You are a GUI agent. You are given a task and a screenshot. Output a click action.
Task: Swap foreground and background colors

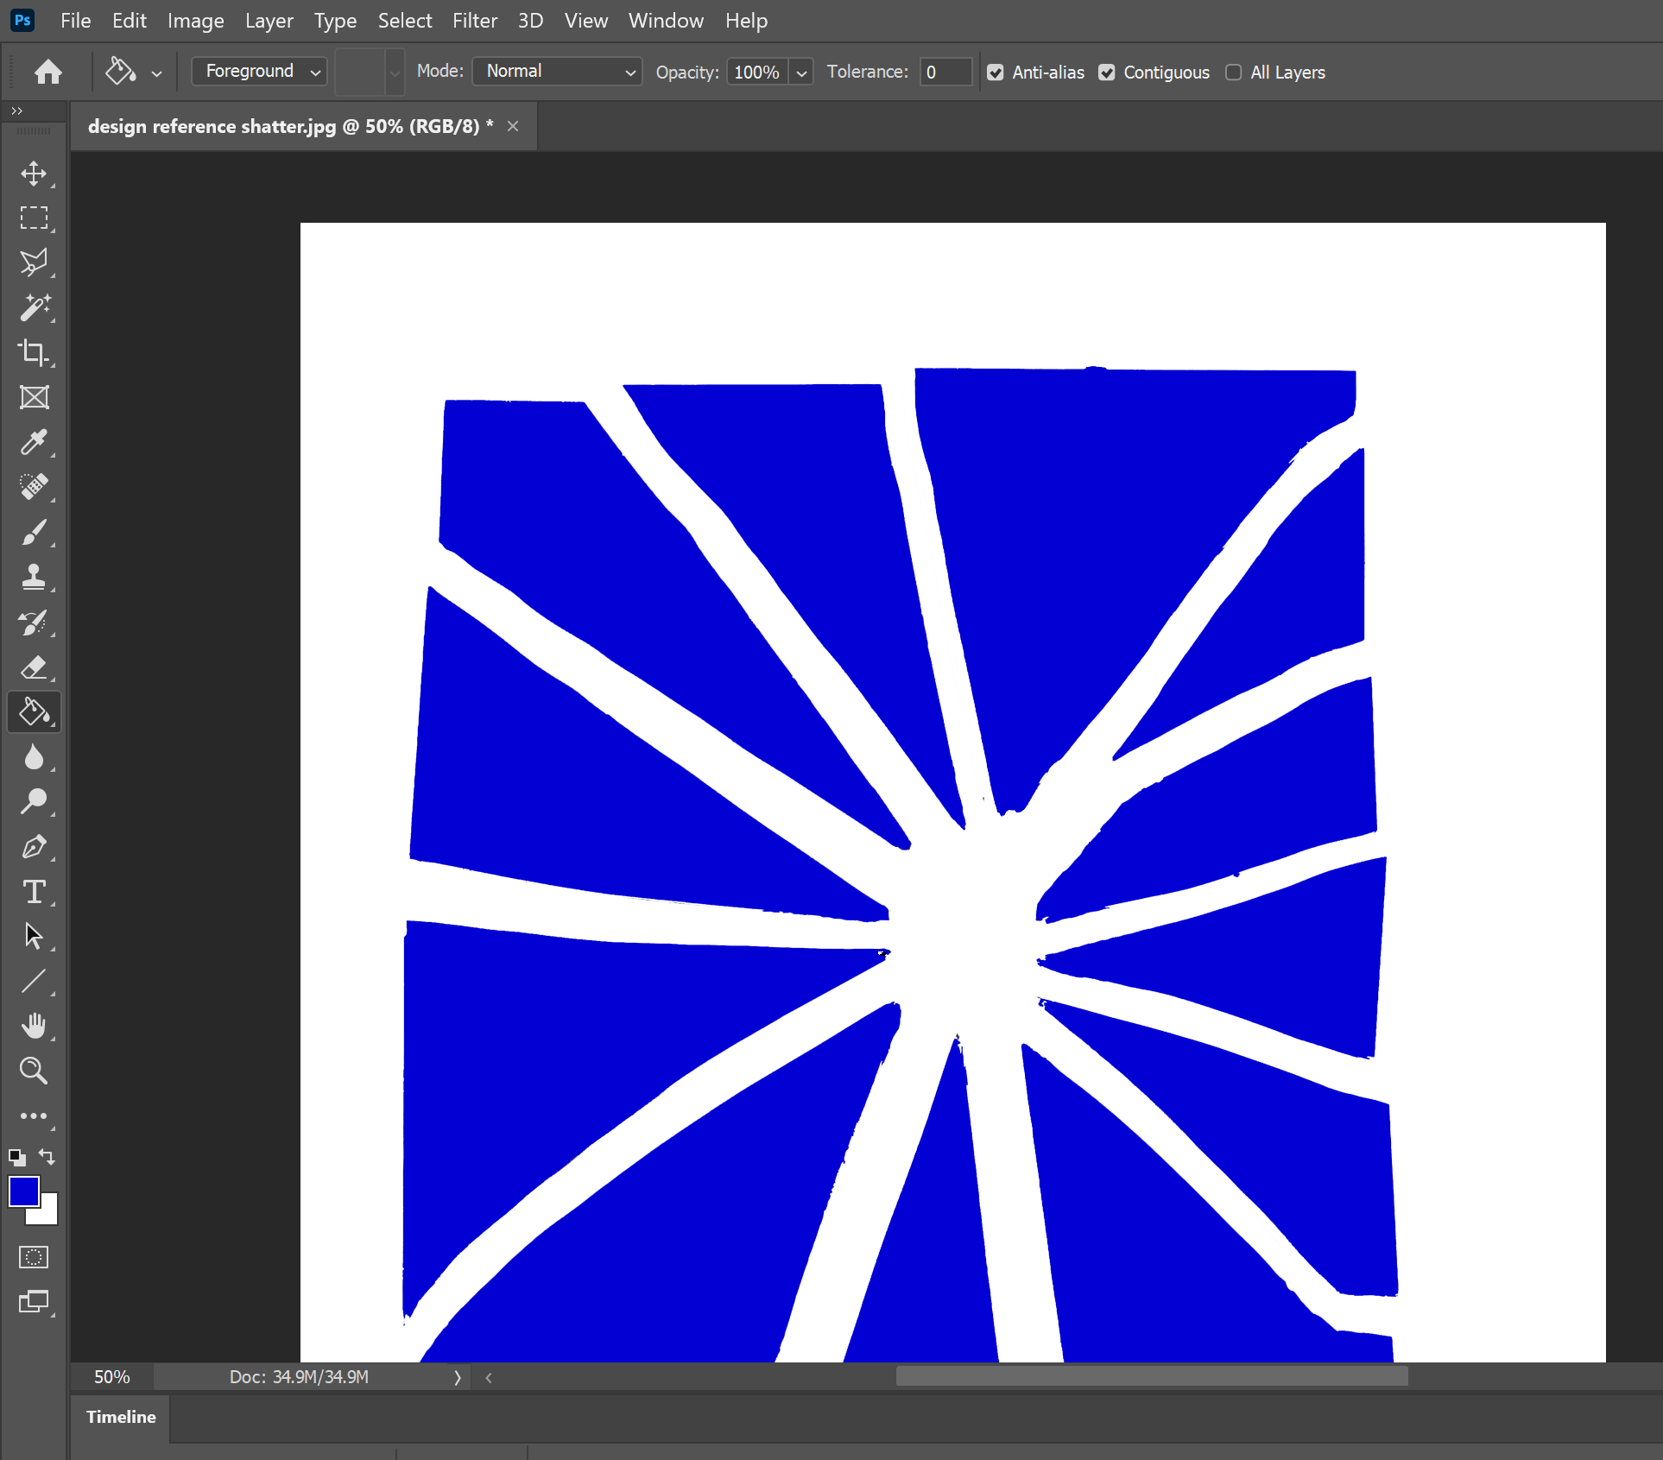pos(47,1157)
